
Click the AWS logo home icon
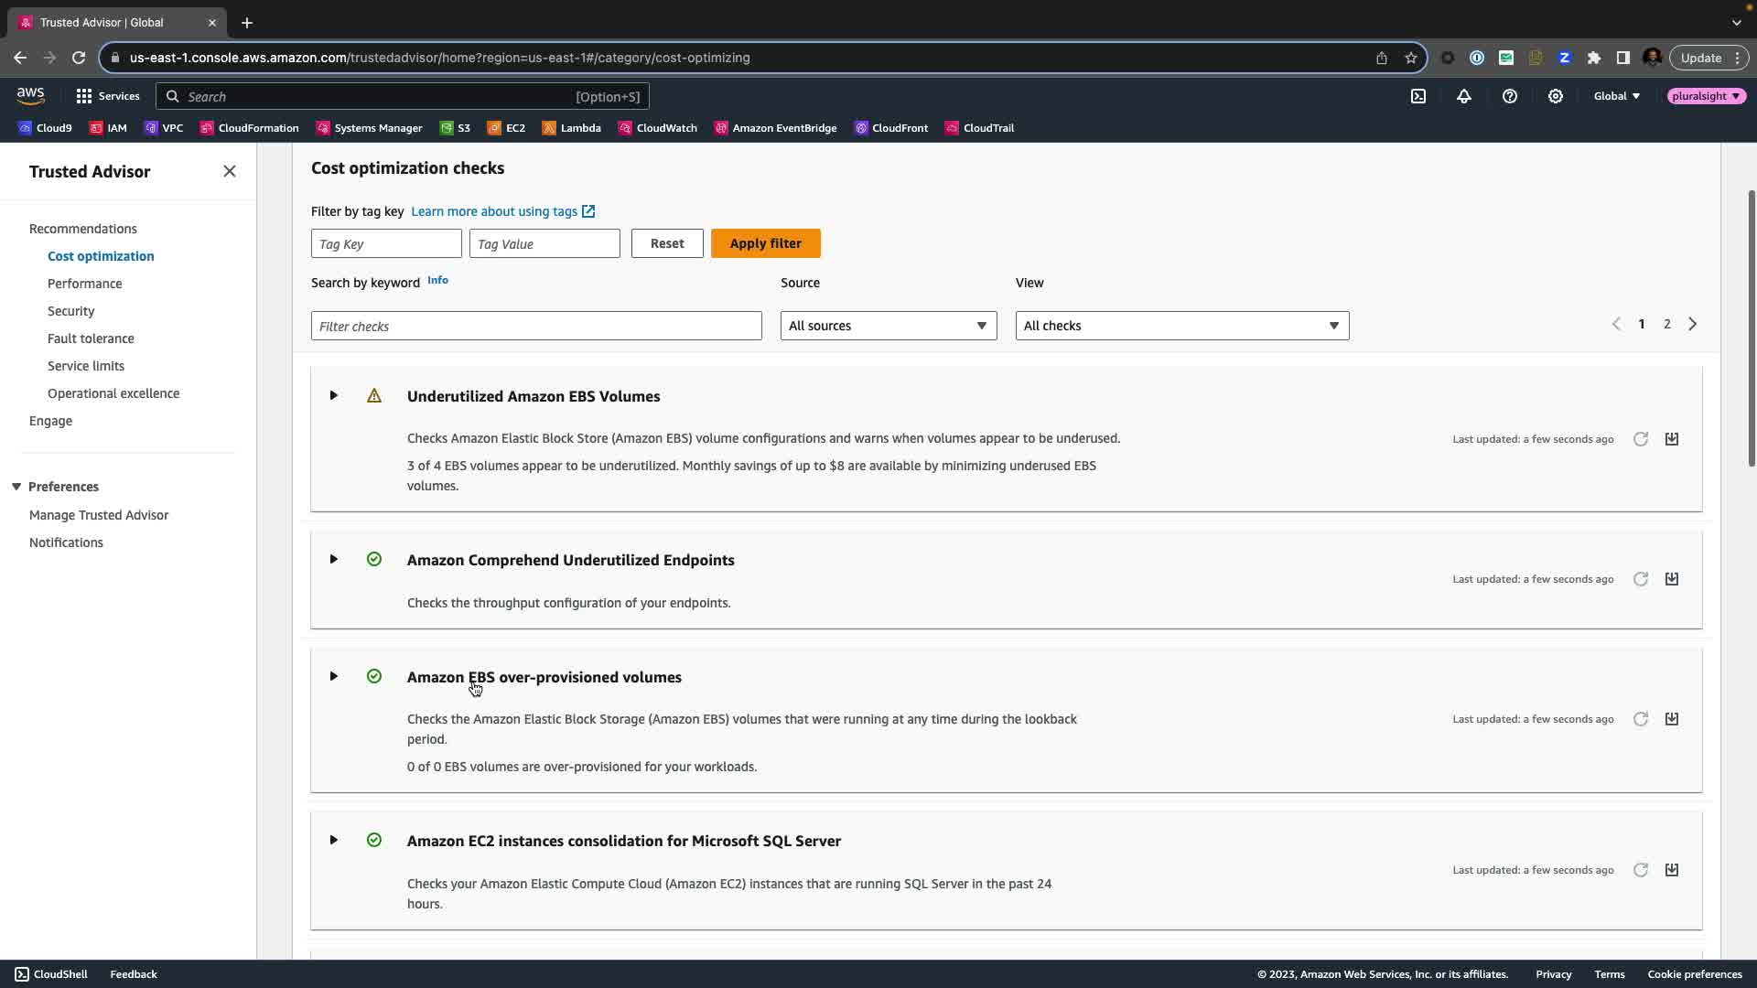pos(30,96)
